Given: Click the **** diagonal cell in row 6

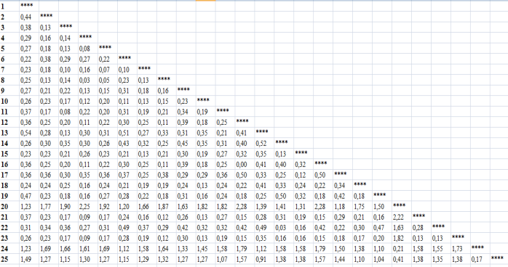Looking at the screenshot, I should click(x=127, y=59).
